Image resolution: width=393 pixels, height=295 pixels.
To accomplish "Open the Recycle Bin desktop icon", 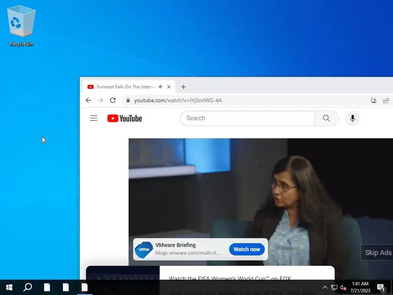I will (x=21, y=26).
